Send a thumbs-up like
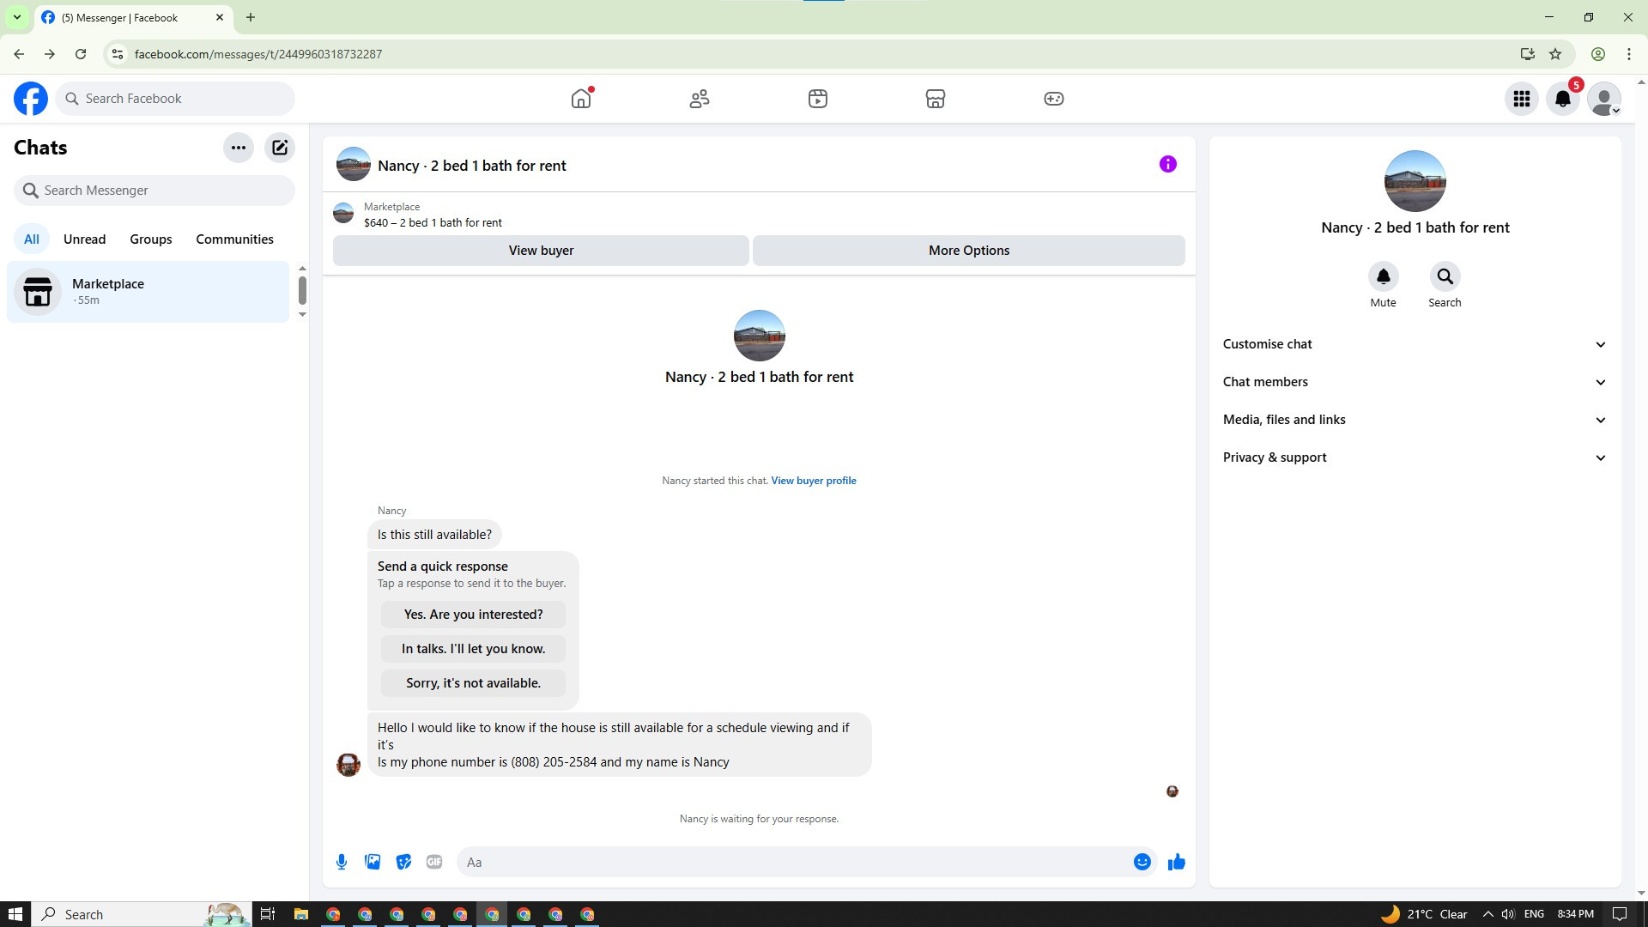Screen dimensions: 1648x927 [1176, 862]
